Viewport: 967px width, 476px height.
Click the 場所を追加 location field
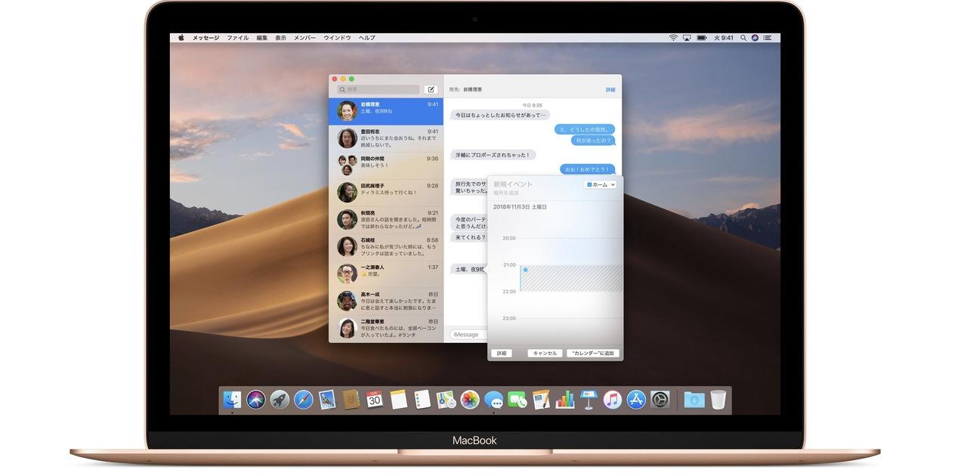point(506,193)
